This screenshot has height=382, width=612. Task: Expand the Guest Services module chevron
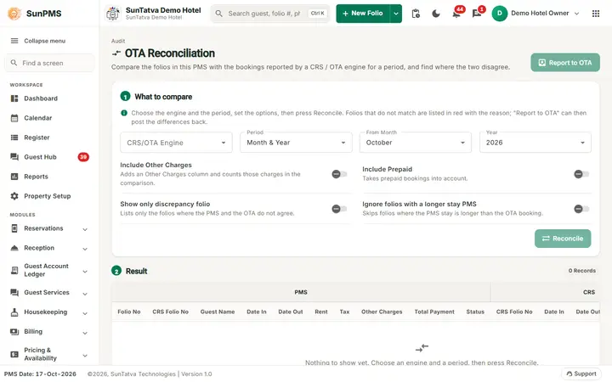[85, 294]
